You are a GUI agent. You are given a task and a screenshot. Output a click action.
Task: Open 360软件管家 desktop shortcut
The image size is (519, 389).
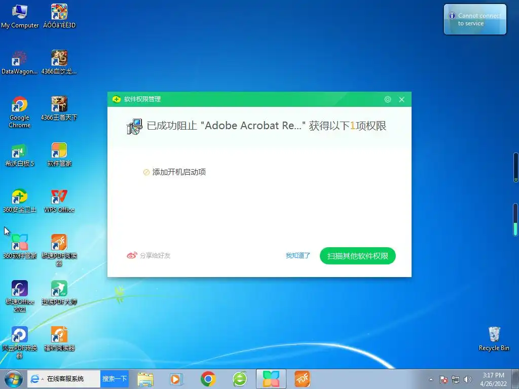tap(20, 247)
